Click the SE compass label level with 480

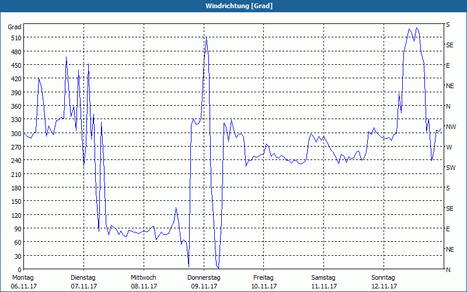point(449,45)
